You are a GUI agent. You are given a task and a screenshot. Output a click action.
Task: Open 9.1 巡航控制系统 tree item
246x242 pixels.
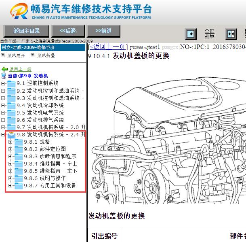point(38,83)
